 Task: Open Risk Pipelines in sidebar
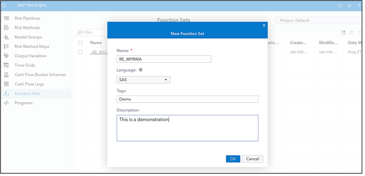coord(27,18)
